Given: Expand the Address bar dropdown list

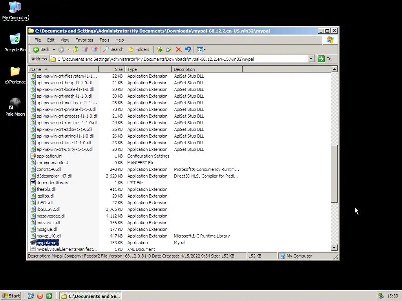Looking at the screenshot, I should tap(311, 59).
